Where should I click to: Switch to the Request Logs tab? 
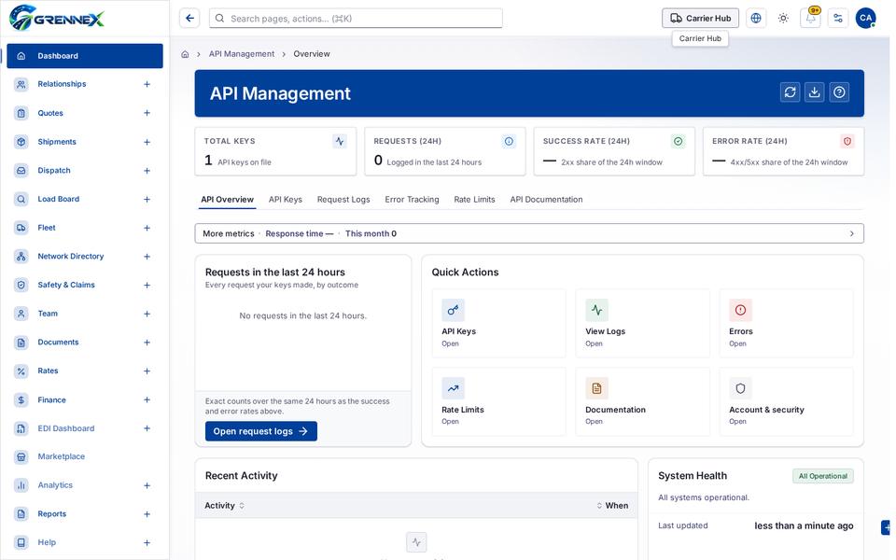(x=343, y=200)
